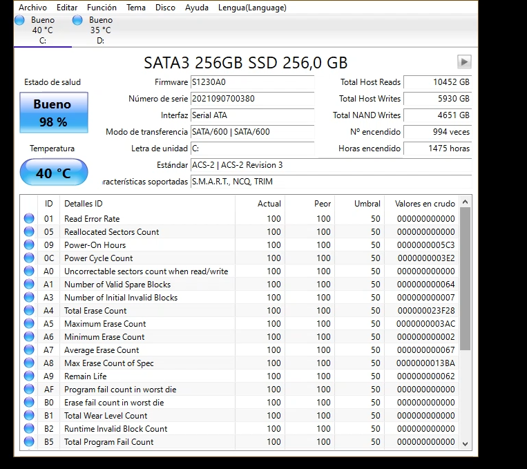The width and height of the screenshot is (527, 469).
Task: Click the 40 °C temperature button
Action: 54,173
